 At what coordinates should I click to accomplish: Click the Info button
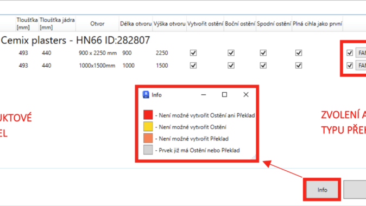point(322,190)
